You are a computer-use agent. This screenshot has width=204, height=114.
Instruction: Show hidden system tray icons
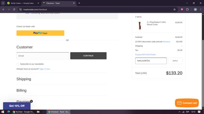coord(179,112)
